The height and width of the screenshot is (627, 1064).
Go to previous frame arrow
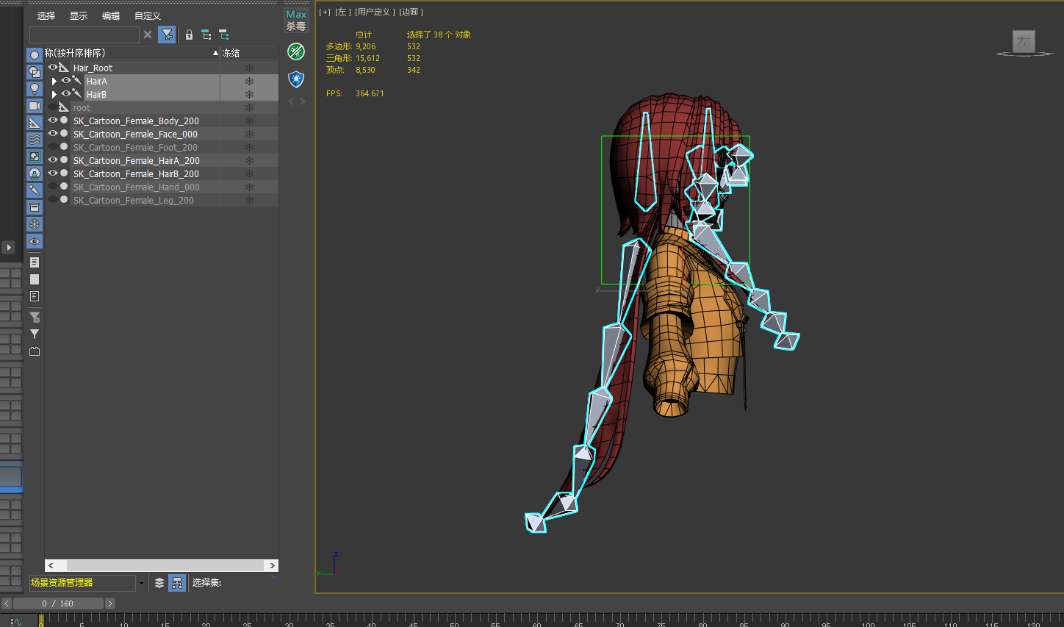7,603
